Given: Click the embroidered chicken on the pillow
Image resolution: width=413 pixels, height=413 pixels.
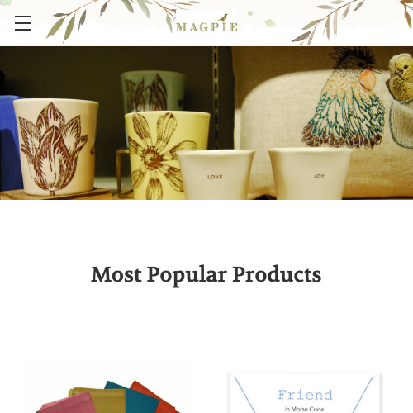Looking at the screenshot, I should point(344,99).
